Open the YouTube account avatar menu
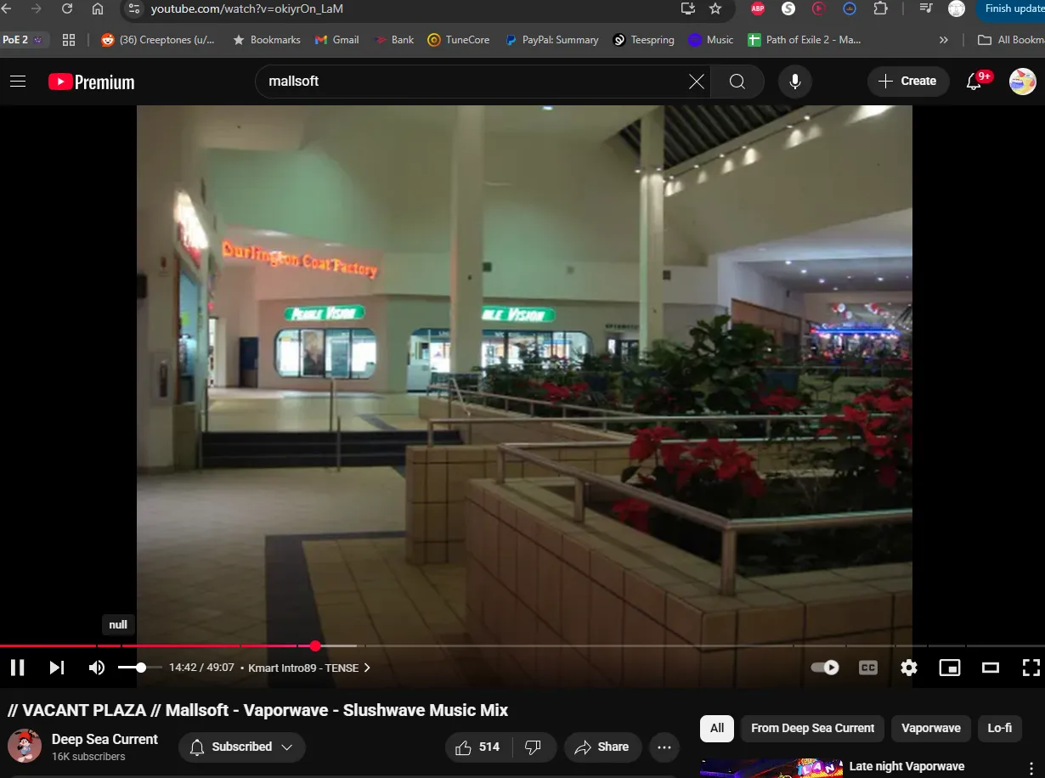 (x=1022, y=82)
